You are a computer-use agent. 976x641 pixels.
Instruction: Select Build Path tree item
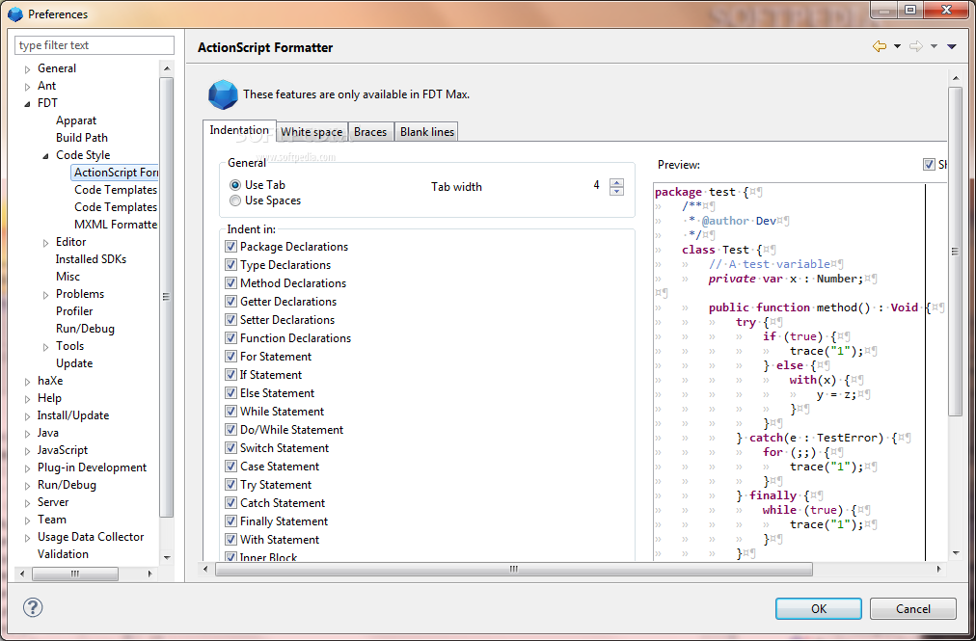(82, 138)
